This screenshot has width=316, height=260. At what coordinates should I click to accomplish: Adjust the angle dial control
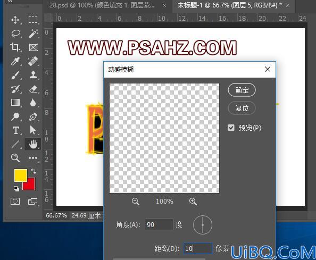pyautogui.click(x=203, y=225)
